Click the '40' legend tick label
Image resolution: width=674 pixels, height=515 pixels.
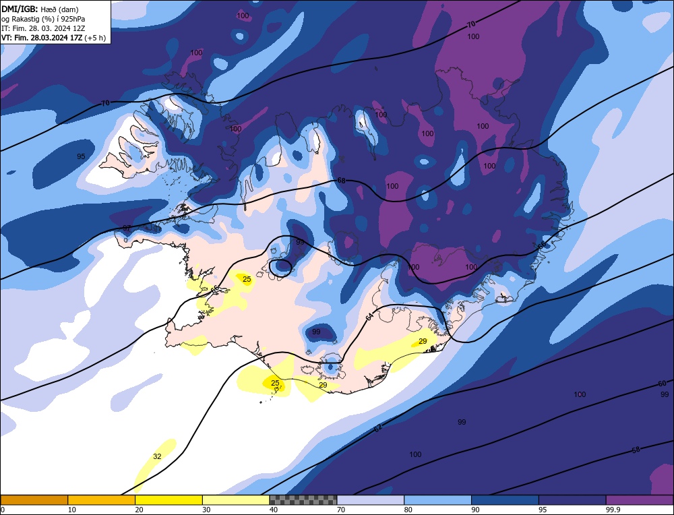[x=274, y=510]
